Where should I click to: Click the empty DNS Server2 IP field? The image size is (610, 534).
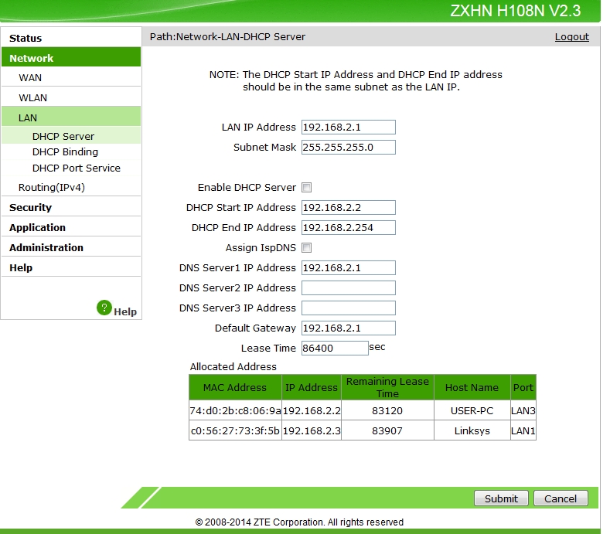[x=349, y=287]
